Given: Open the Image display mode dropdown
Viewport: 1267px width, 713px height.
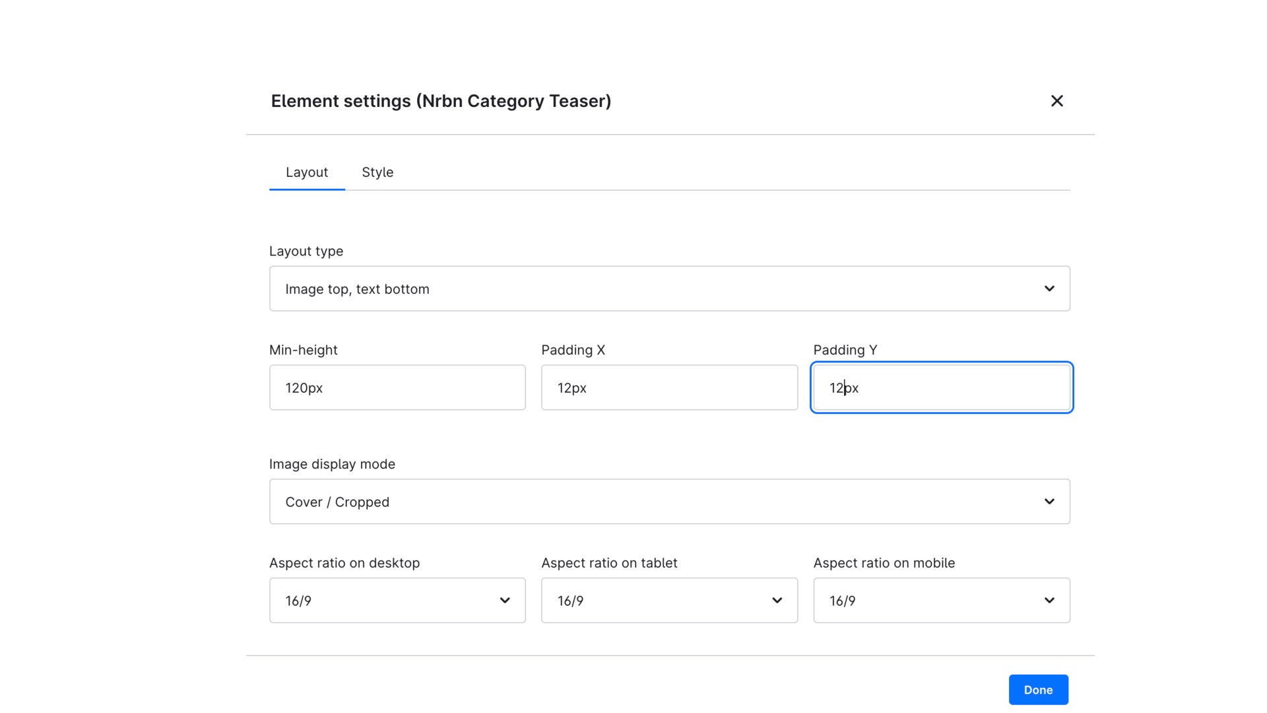Looking at the screenshot, I should pos(669,502).
